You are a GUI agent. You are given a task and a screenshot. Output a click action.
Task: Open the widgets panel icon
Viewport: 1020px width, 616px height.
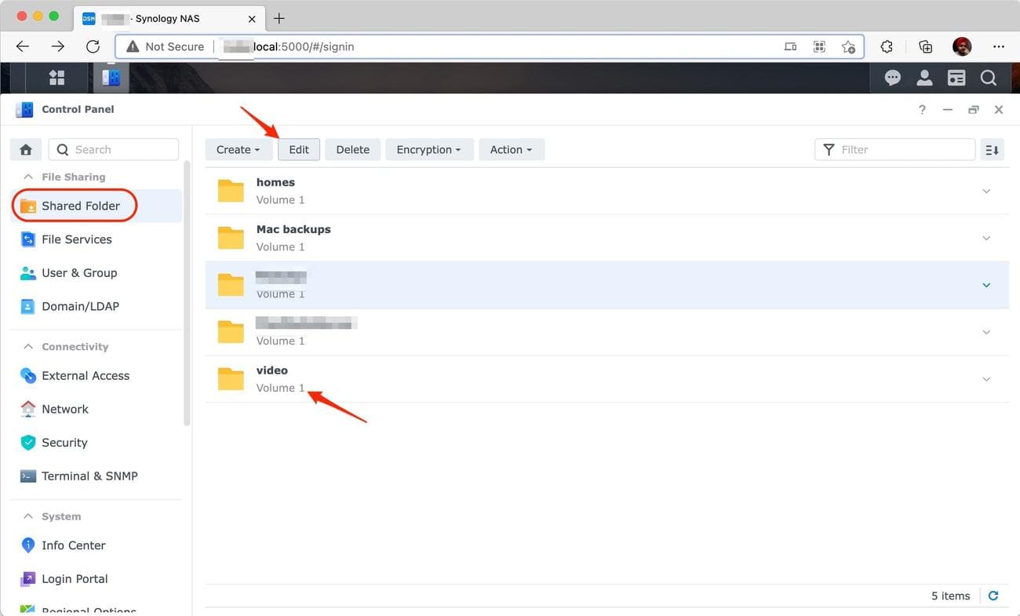[956, 77]
